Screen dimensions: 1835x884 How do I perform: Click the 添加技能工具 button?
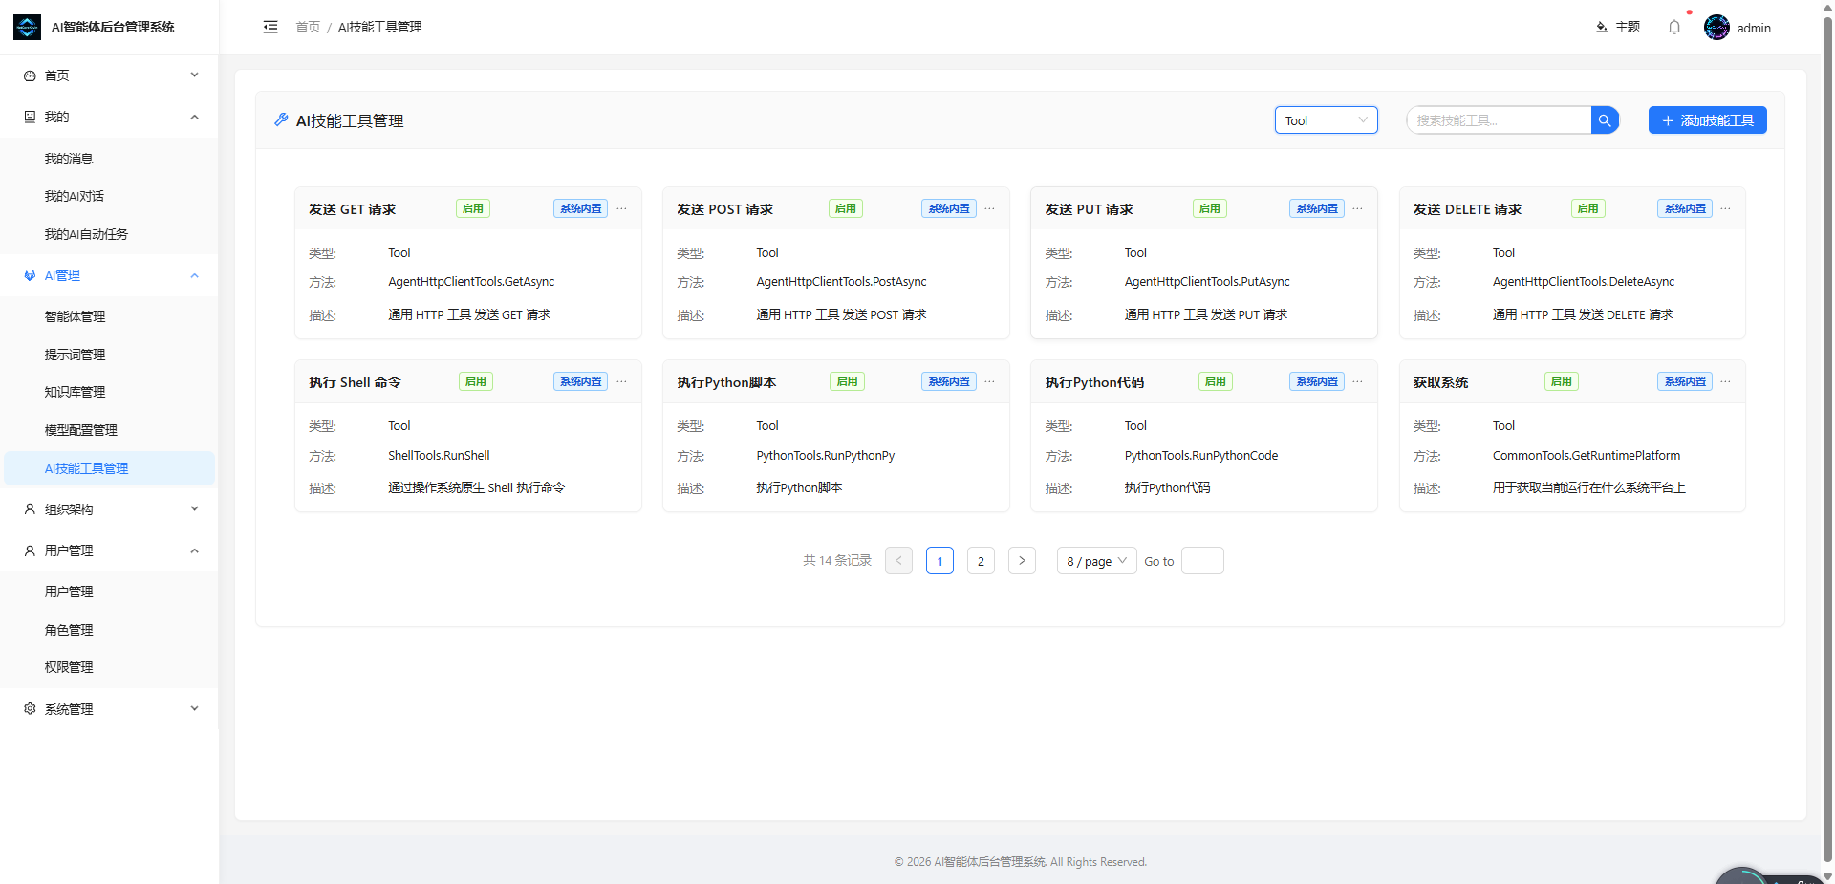point(1707,120)
